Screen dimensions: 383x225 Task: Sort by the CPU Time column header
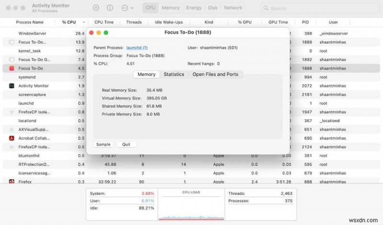(x=104, y=22)
